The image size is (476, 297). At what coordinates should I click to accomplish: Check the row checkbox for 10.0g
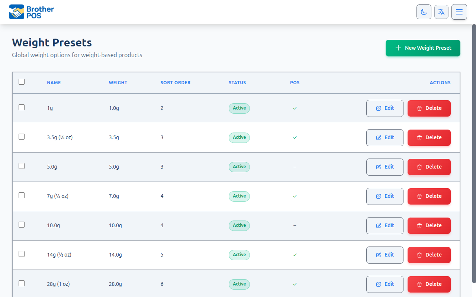(21, 224)
